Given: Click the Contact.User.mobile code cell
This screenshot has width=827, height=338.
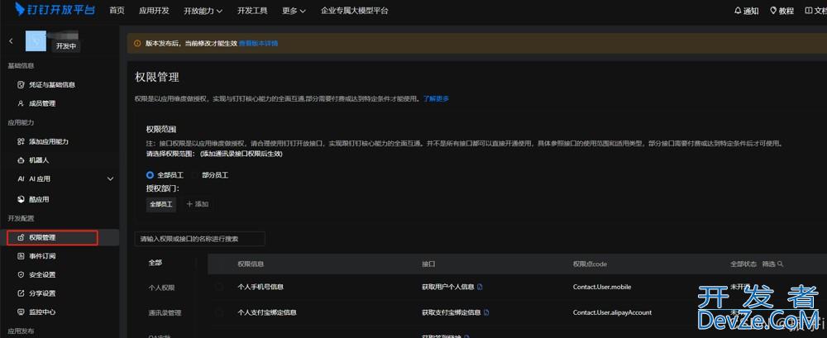Looking at the screenshot, I should point(602,287).
